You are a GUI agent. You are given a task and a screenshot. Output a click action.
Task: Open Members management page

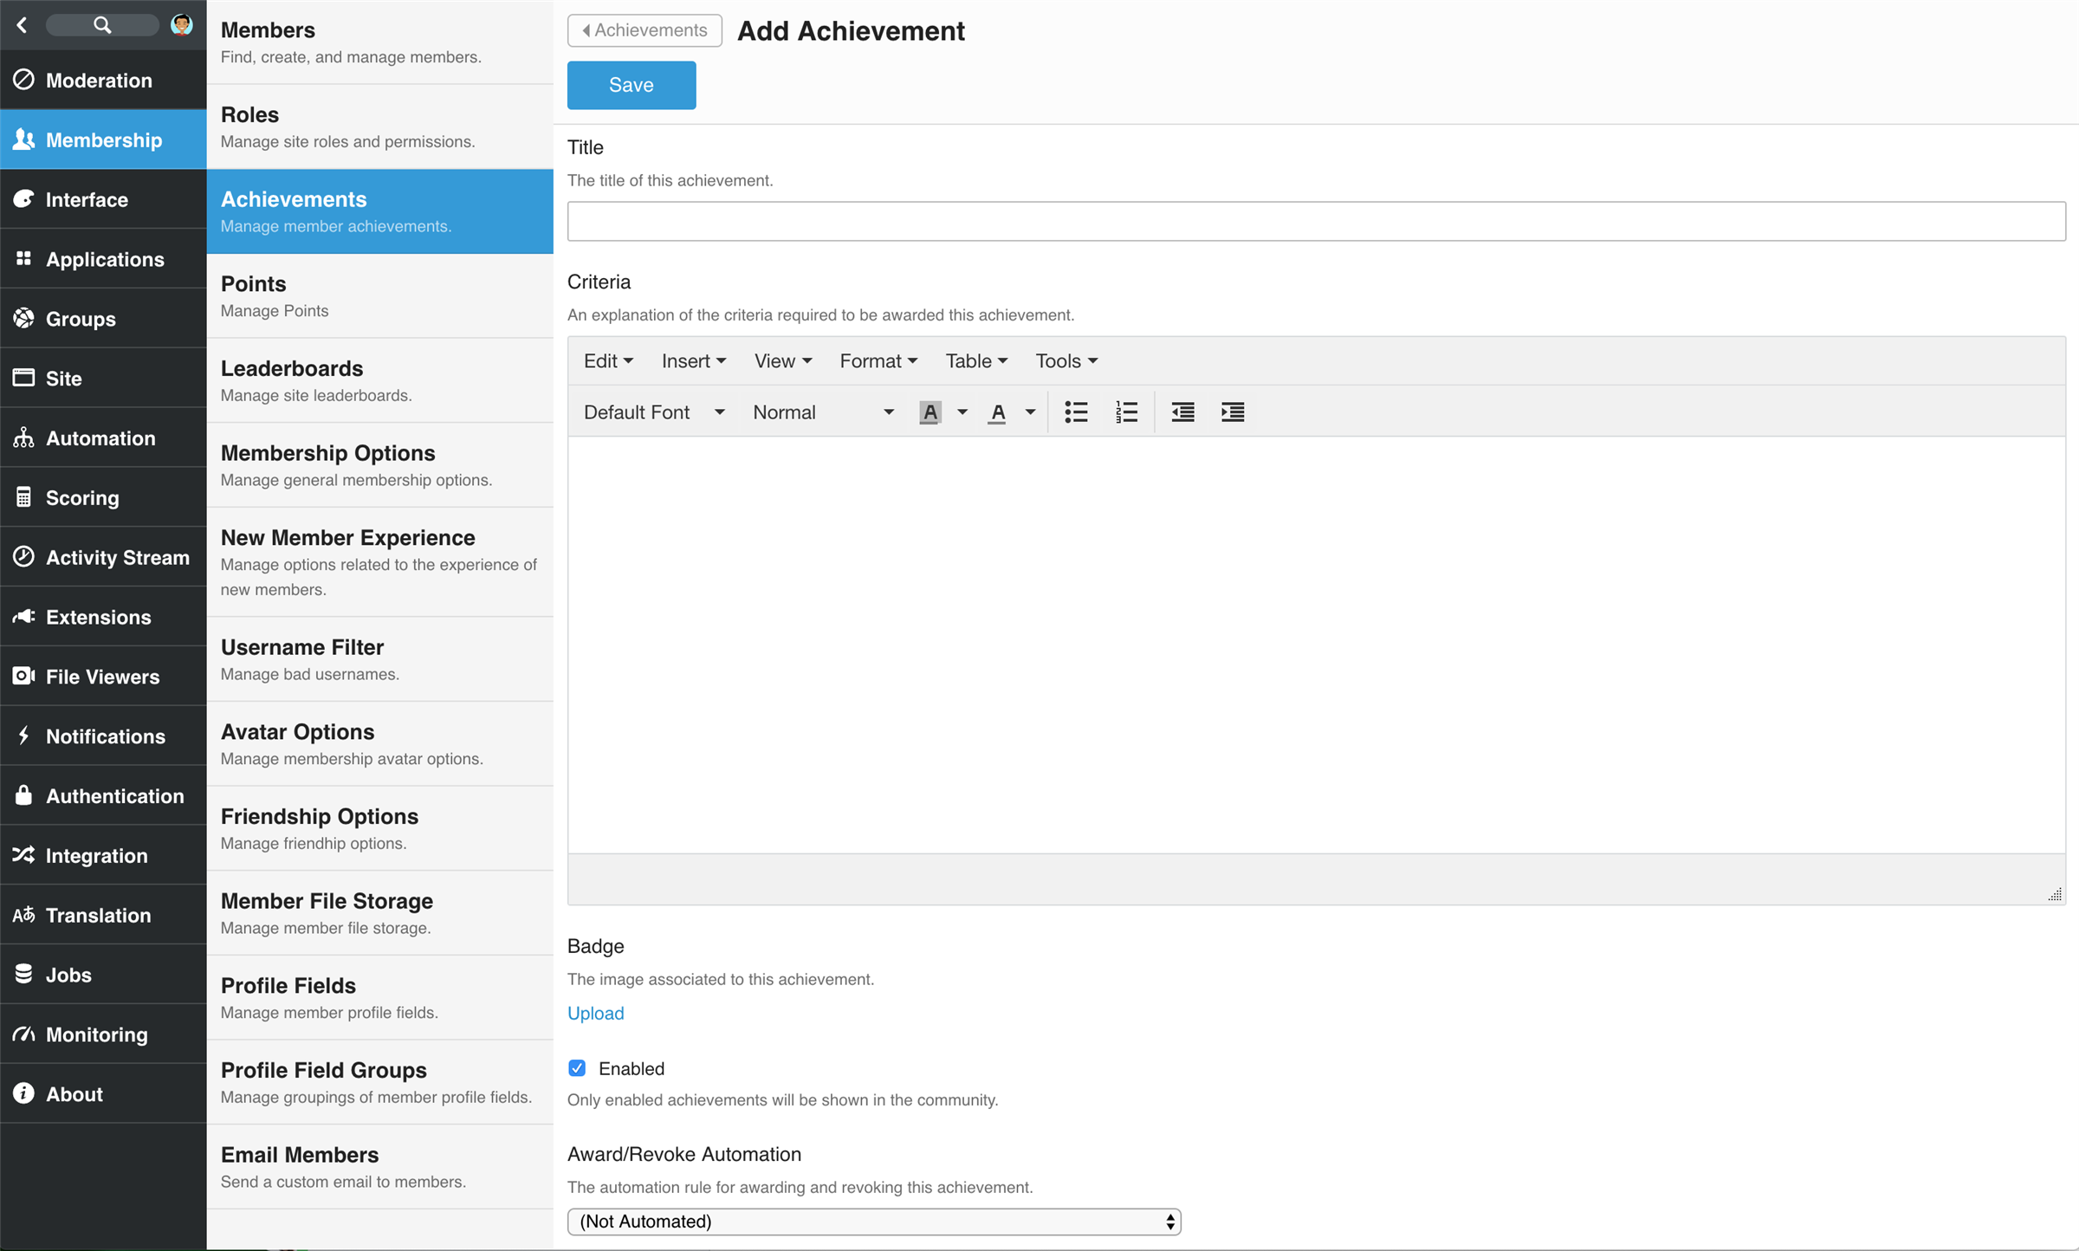[380, 42]
